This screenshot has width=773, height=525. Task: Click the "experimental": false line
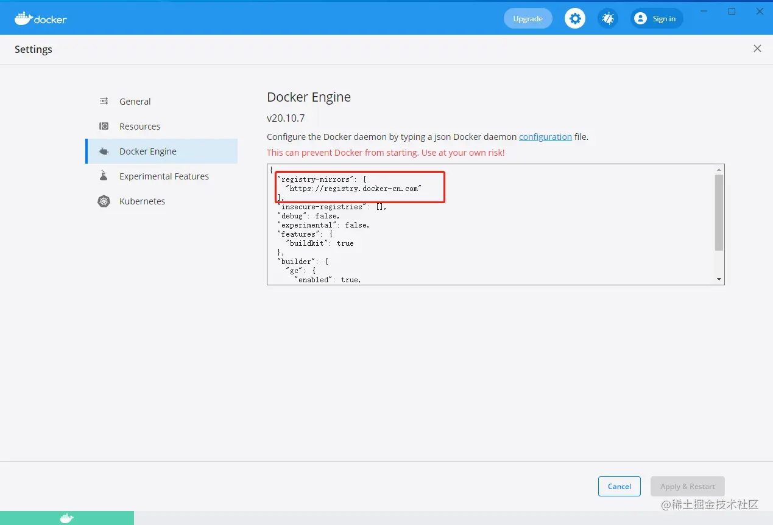(323, 225)
